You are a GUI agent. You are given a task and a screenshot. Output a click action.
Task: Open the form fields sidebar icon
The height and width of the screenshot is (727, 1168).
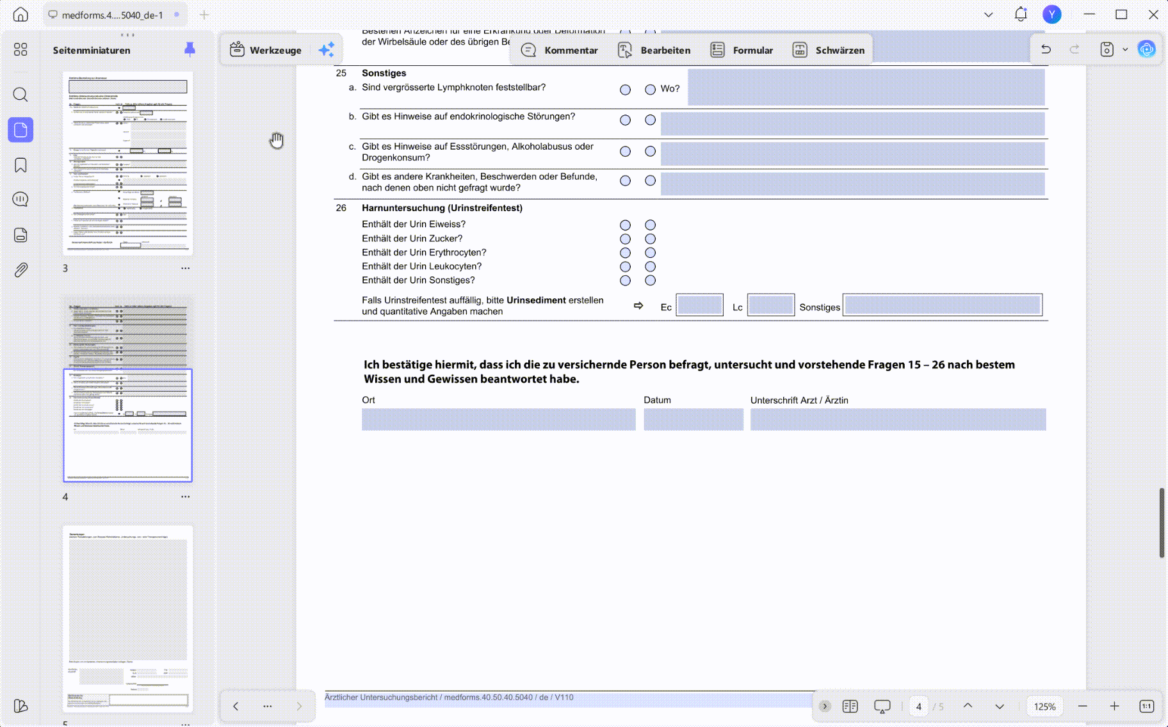(20, 235)
